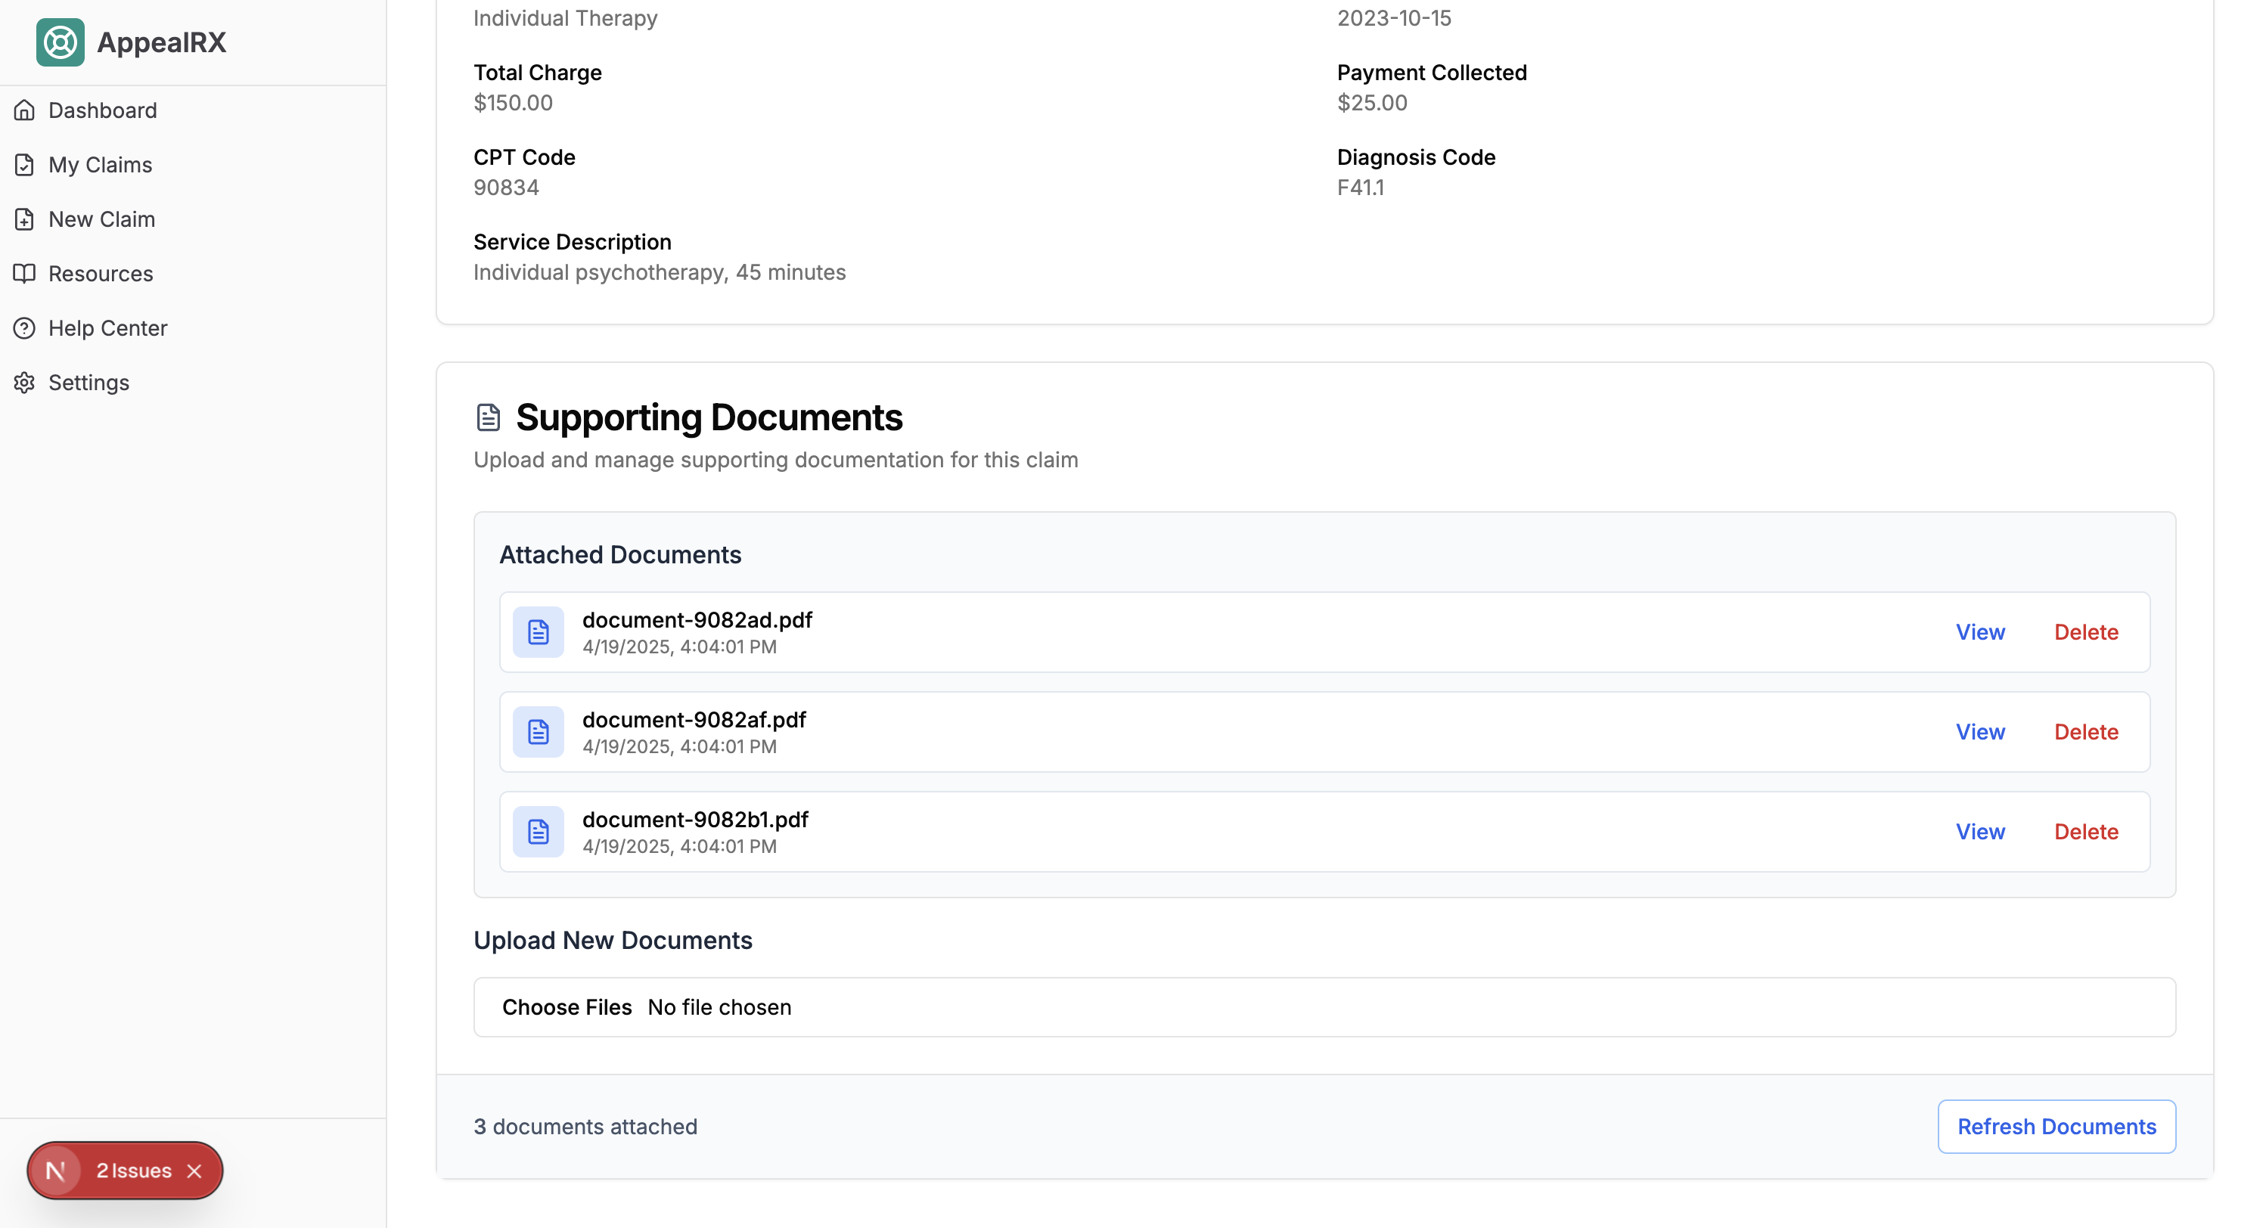Click Choose Files to upload documents

[x=567, y=1007]
